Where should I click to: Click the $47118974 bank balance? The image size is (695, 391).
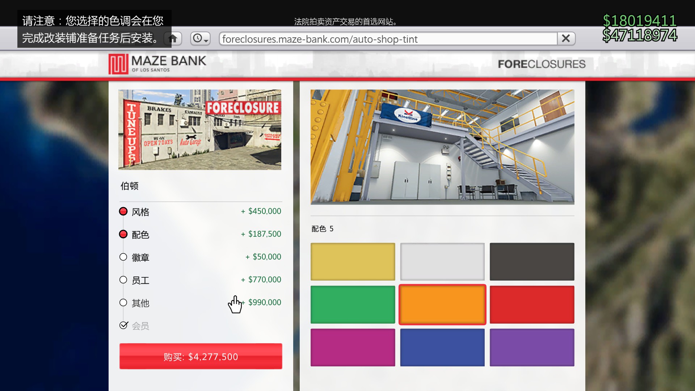point(640,35)
